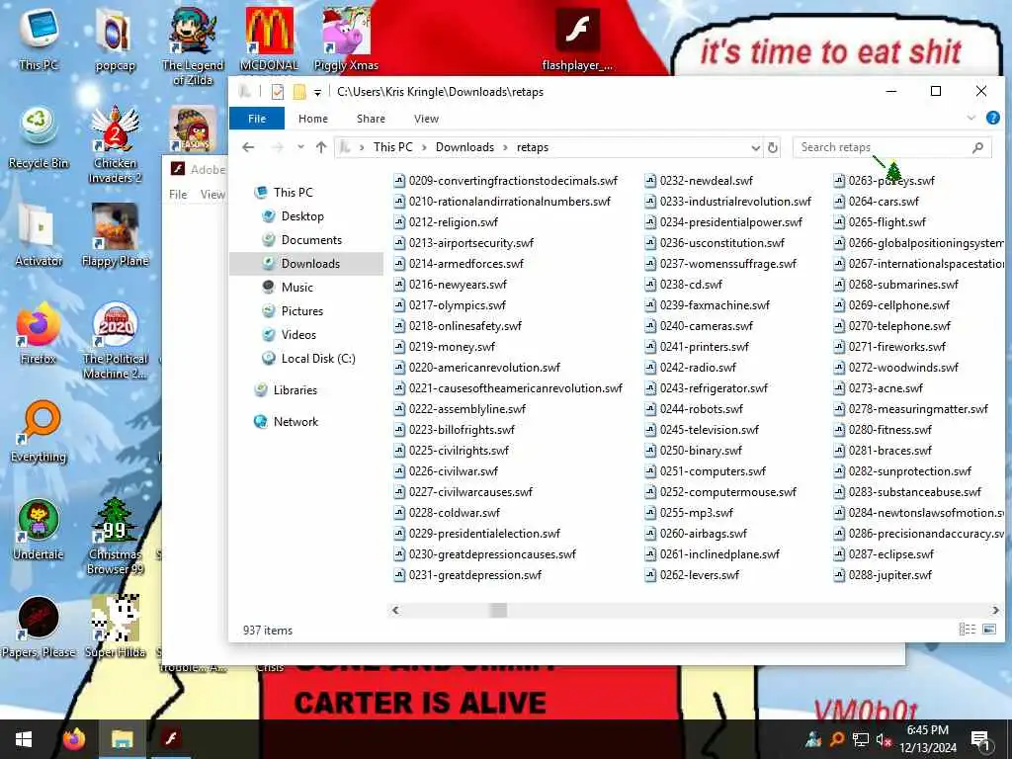Image resolution: width=1012 pixels, height=759 pixels.
Task: Click the New Folder quick access icon
Action: coord(298,92)
